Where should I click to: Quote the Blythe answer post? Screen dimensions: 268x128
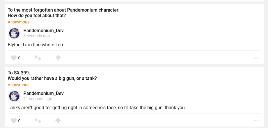coord(38,58)
